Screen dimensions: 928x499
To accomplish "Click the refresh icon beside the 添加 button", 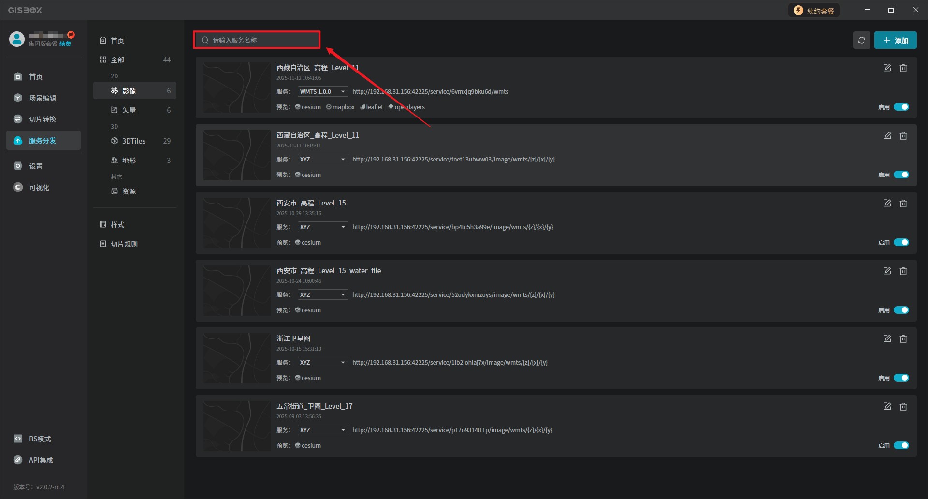I will 861,40.
